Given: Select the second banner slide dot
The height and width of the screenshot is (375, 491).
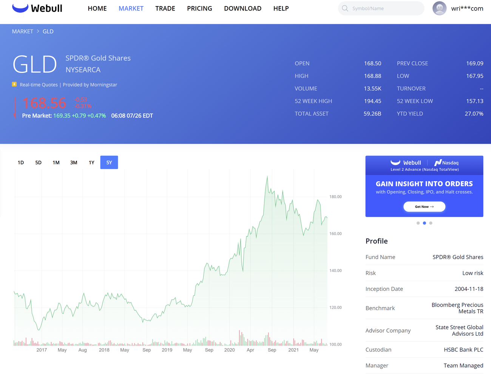Looking at the screenshot, I should 425,223.
